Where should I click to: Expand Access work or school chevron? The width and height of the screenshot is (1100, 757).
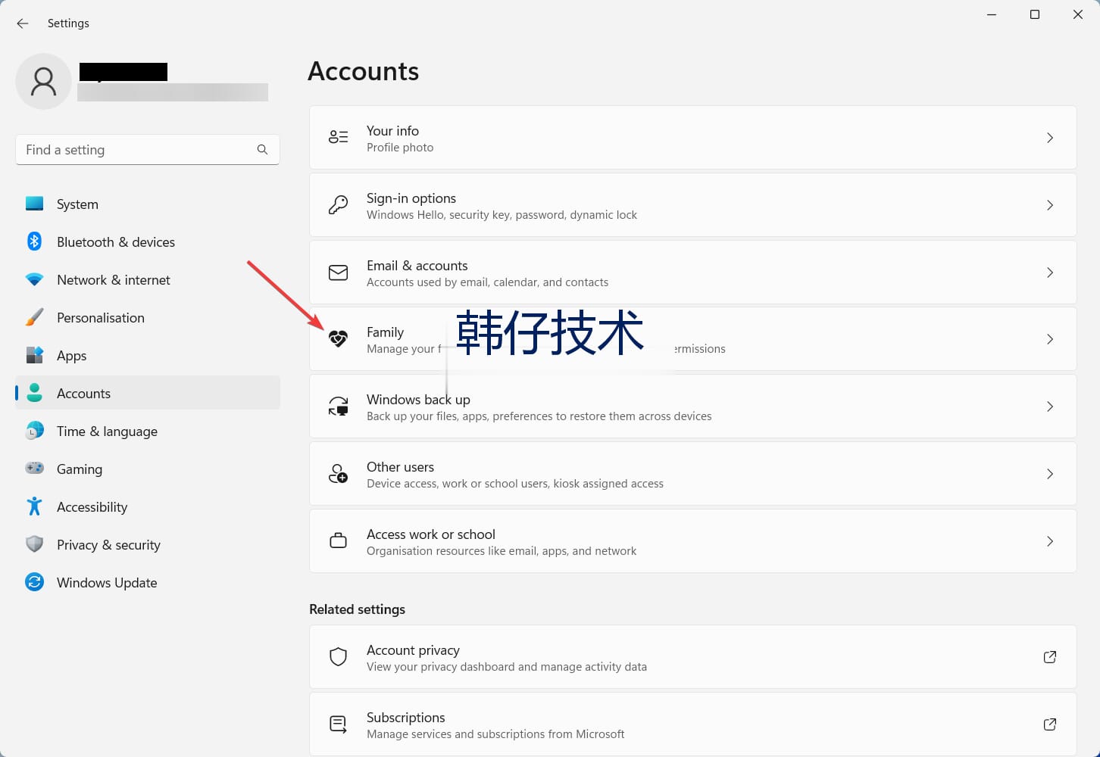[1050, 541]
